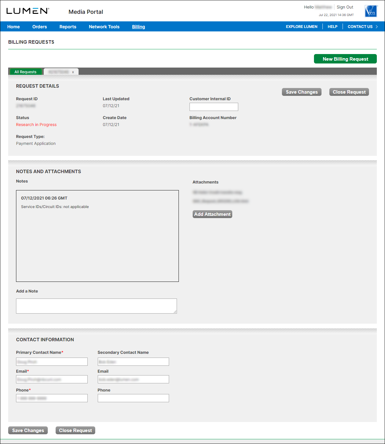Click the 'BILLING REQUESTS' heading

coord(31,42)
